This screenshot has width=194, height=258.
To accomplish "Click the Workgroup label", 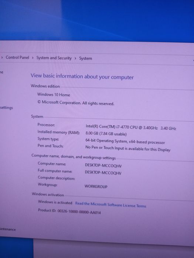I will coord(48,184).
